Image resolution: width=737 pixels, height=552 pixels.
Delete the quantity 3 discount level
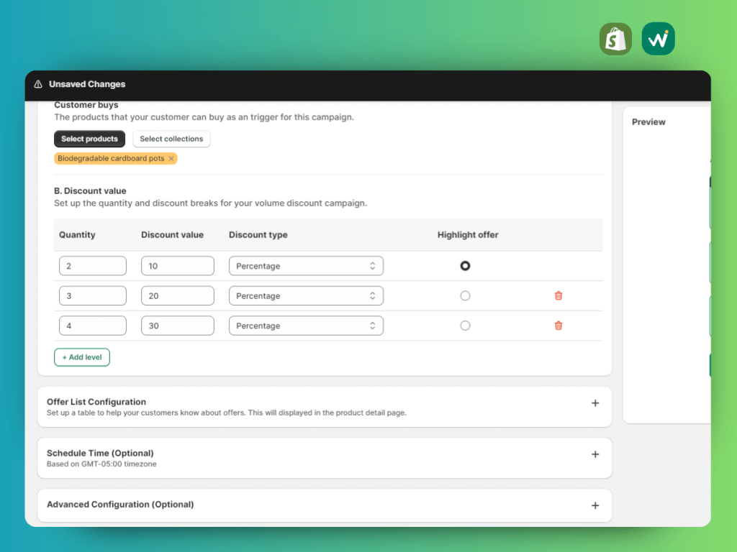559,295
